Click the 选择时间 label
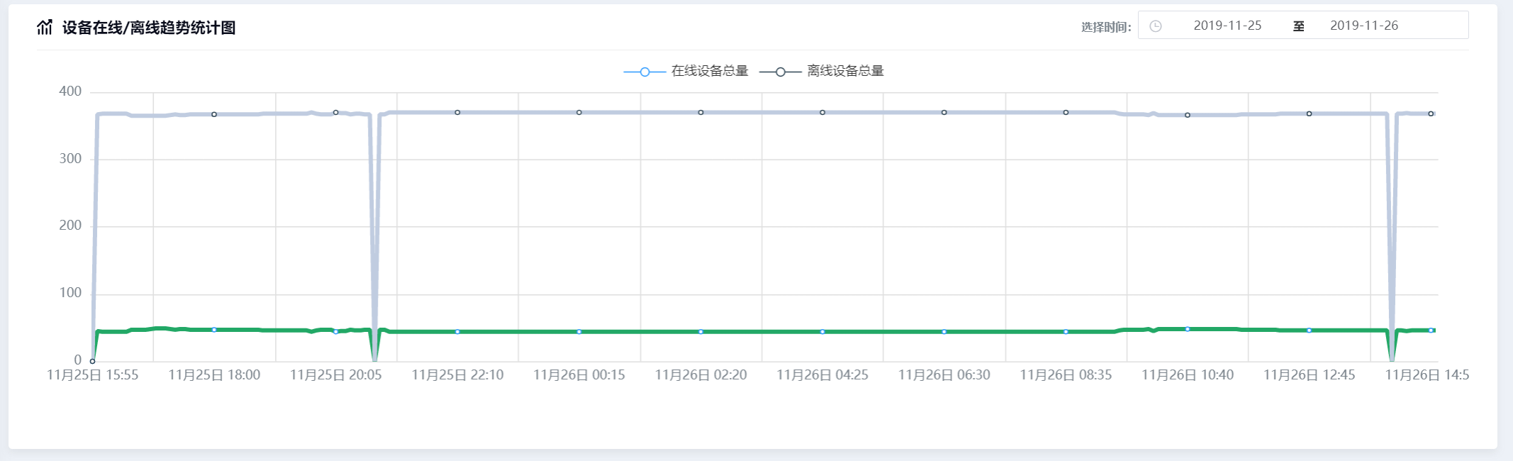 (x=1105, y=28)
